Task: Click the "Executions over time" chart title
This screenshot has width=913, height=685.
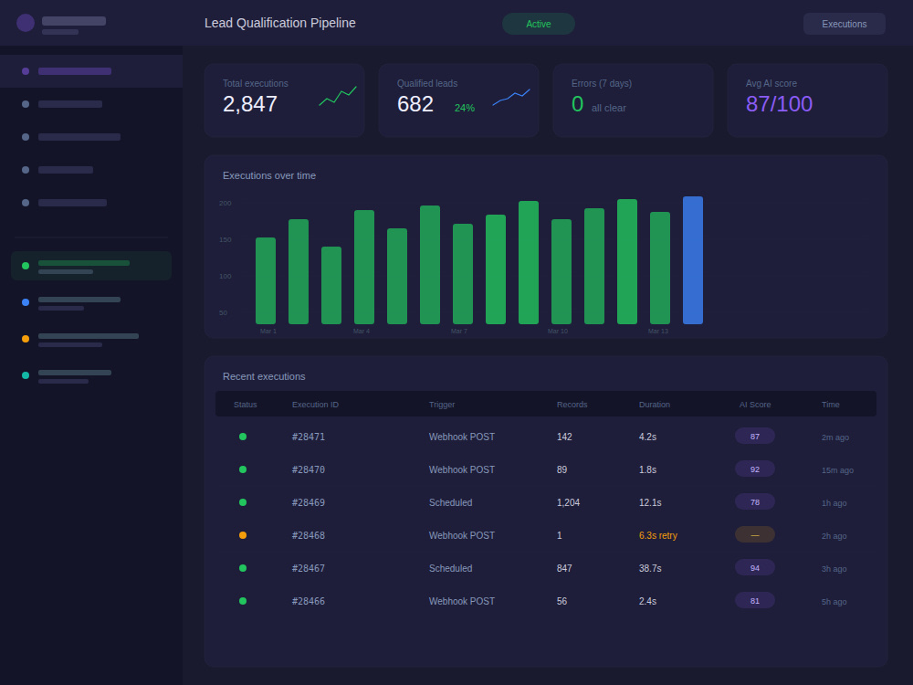Action: click(x=269, y=175)
